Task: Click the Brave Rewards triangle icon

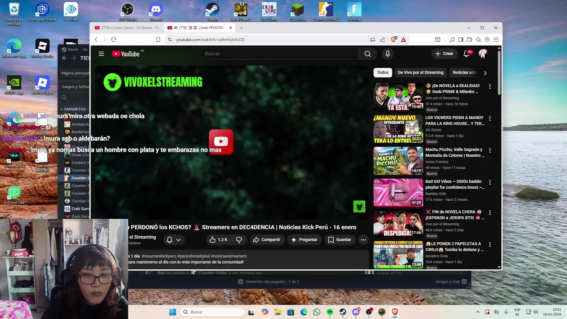Action: 403,39
